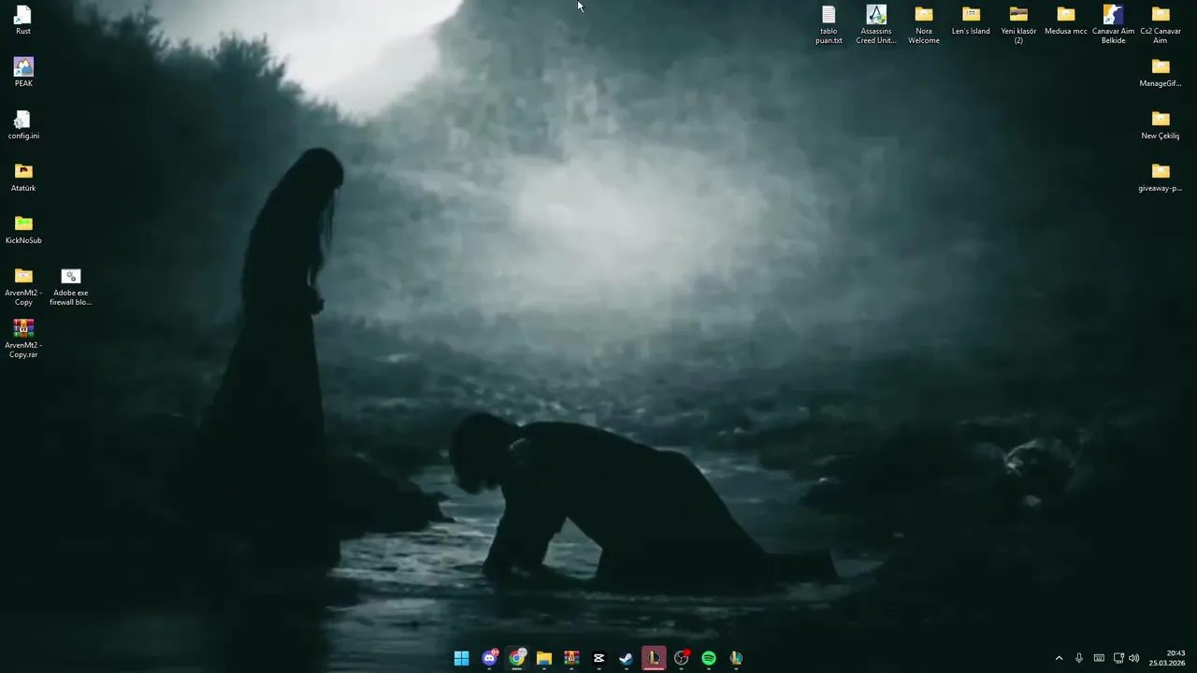Select the green KickNoSub folder
Viewport: 1197px width, 673px height.
coord(23,230)
